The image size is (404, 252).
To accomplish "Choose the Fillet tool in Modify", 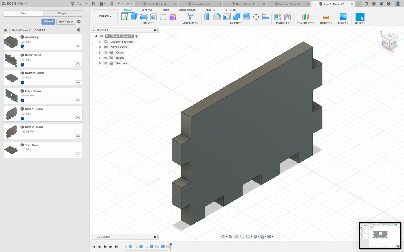I will coord(217,17).
